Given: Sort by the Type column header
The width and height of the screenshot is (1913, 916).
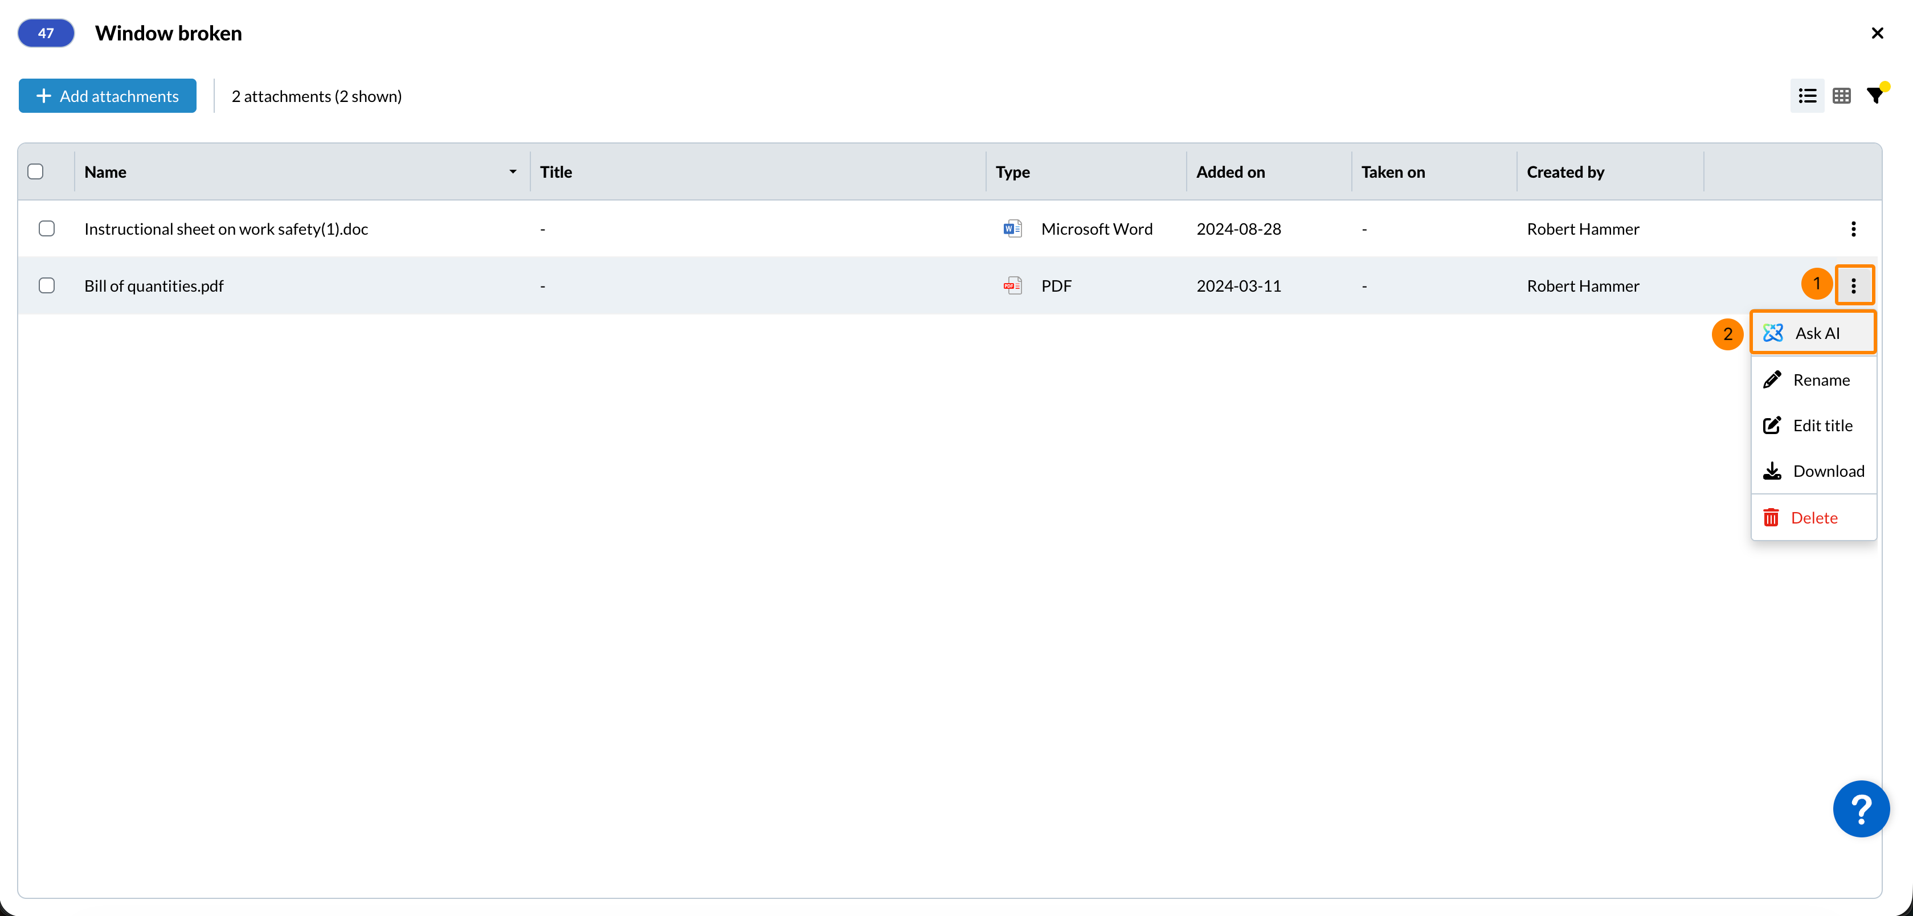Looking at the screenshot, I should pyautogui.click(x=1012, y=171).
